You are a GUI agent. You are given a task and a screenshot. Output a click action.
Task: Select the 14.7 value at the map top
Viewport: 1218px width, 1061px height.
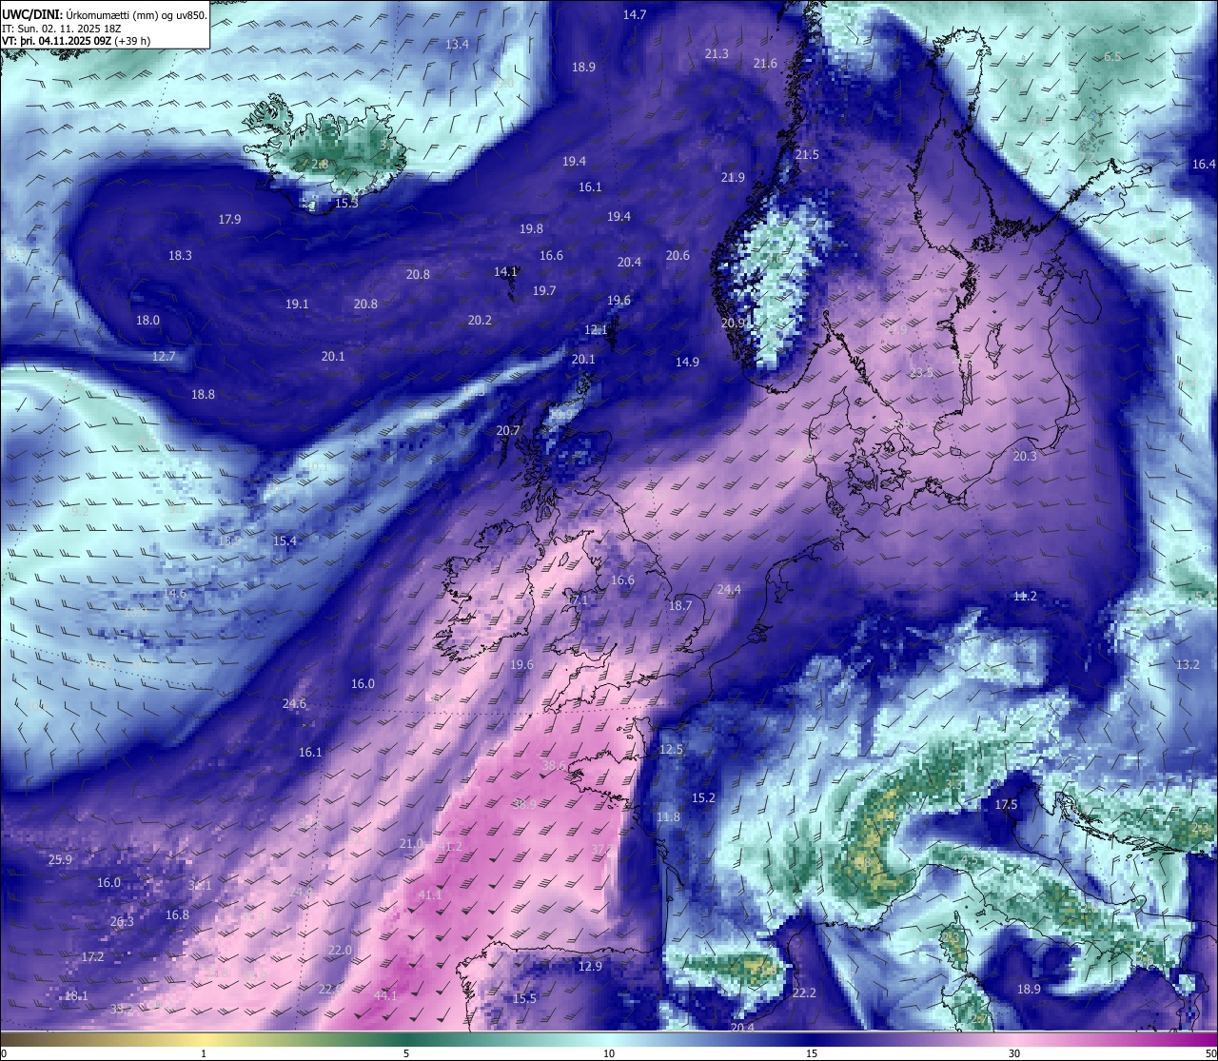point(635,14)
